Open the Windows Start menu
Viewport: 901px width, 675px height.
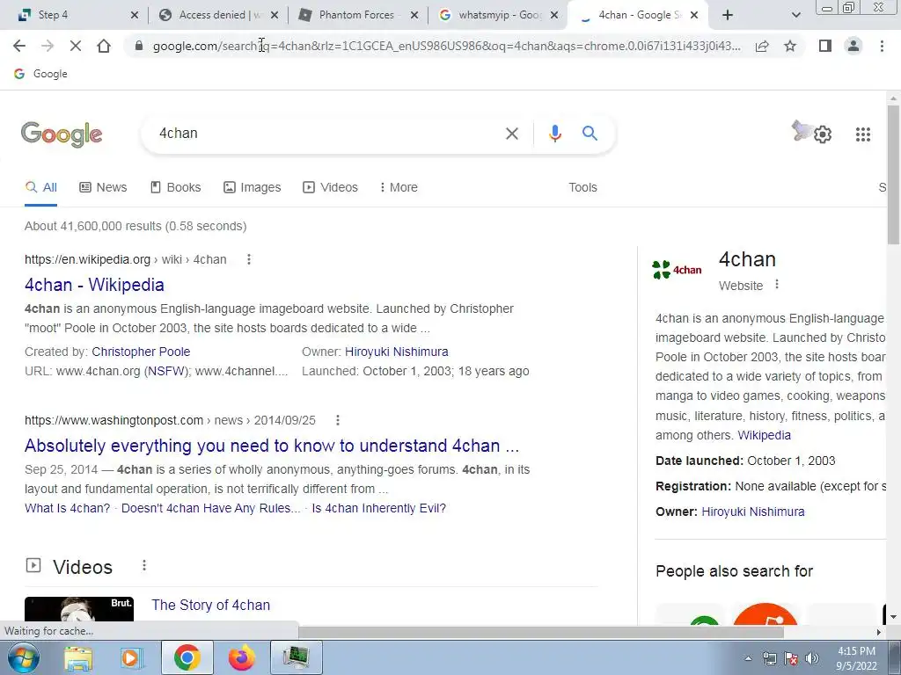tap(22, 657)
